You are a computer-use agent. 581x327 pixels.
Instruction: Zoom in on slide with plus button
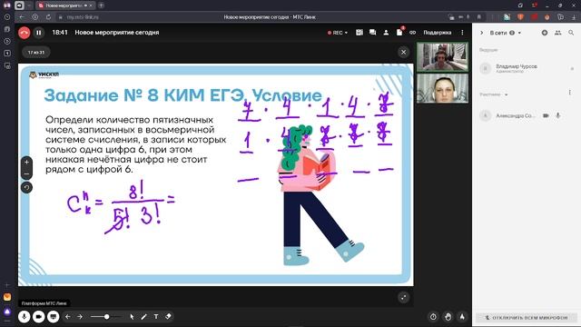26,163
